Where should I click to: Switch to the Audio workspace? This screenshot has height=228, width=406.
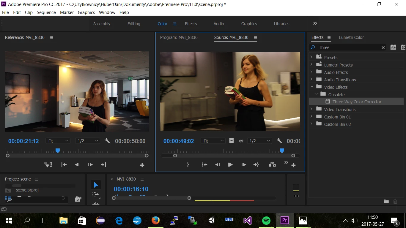pos(219,24)
